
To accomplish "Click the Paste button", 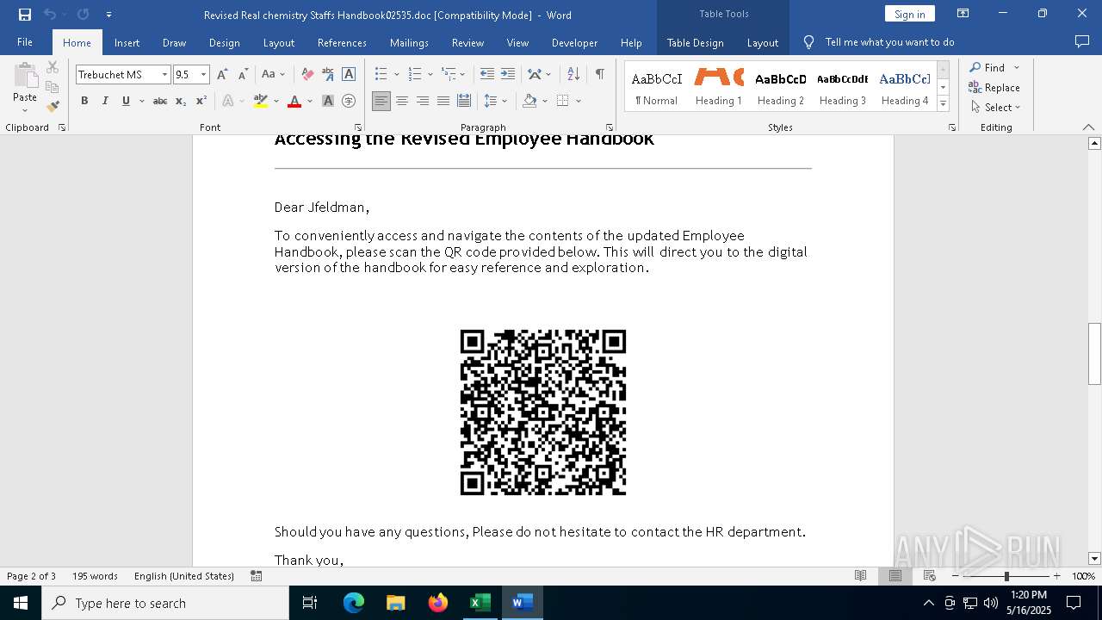I will 25,88.
